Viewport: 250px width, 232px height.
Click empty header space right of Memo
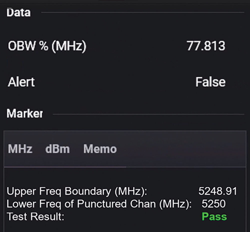[x=180, y=149]
